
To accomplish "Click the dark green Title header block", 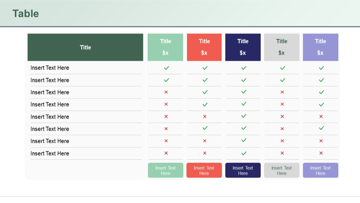I will [x=85, y=47].
